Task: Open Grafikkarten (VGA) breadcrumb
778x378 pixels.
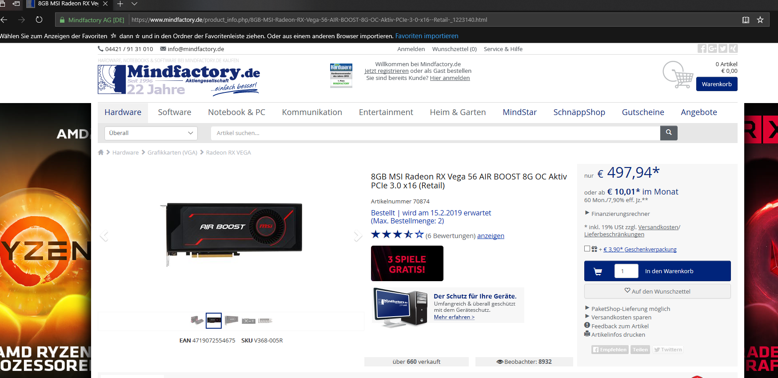Action: click(x=172, y=152)
